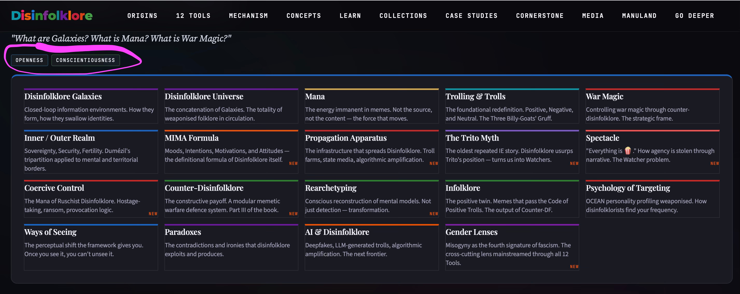740x294 pixels.
Task: Open the 12 Tools menu
Action: (x=193, y=16)
